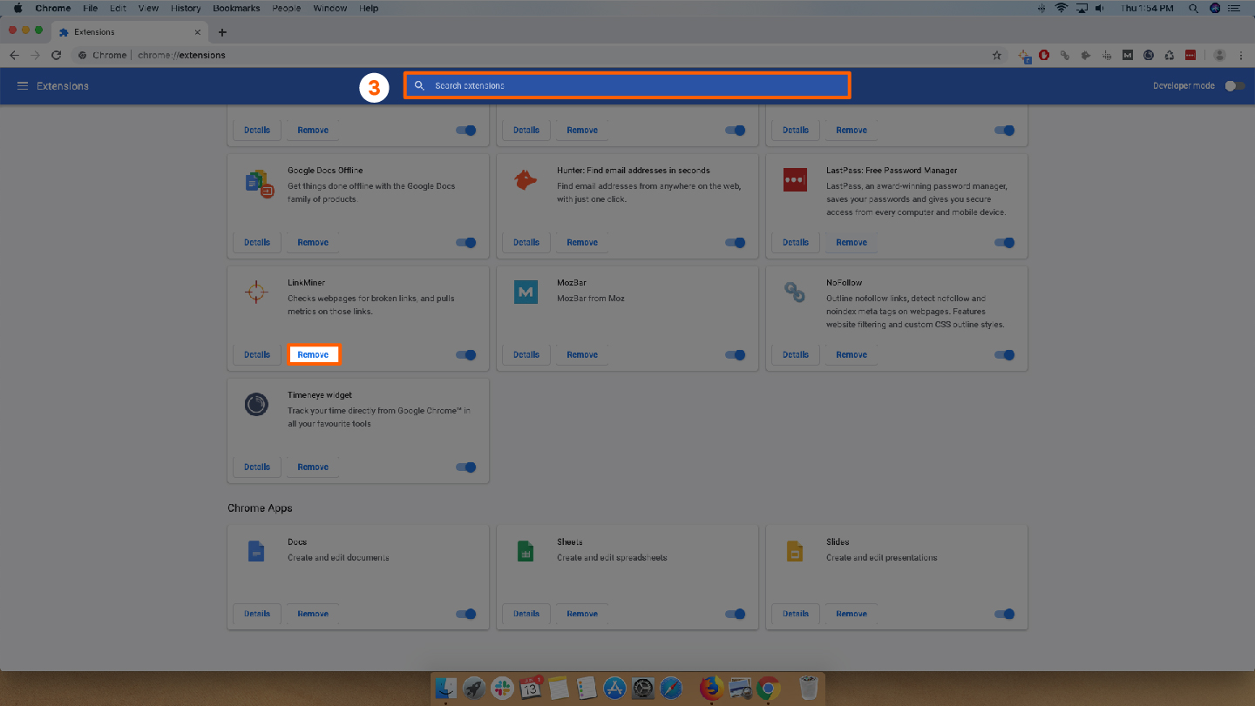Launch Launchpad rocket from the dock

pos(474,688)
